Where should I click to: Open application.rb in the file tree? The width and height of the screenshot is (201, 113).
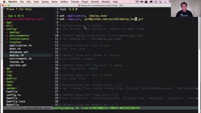(x=20, y=46)
